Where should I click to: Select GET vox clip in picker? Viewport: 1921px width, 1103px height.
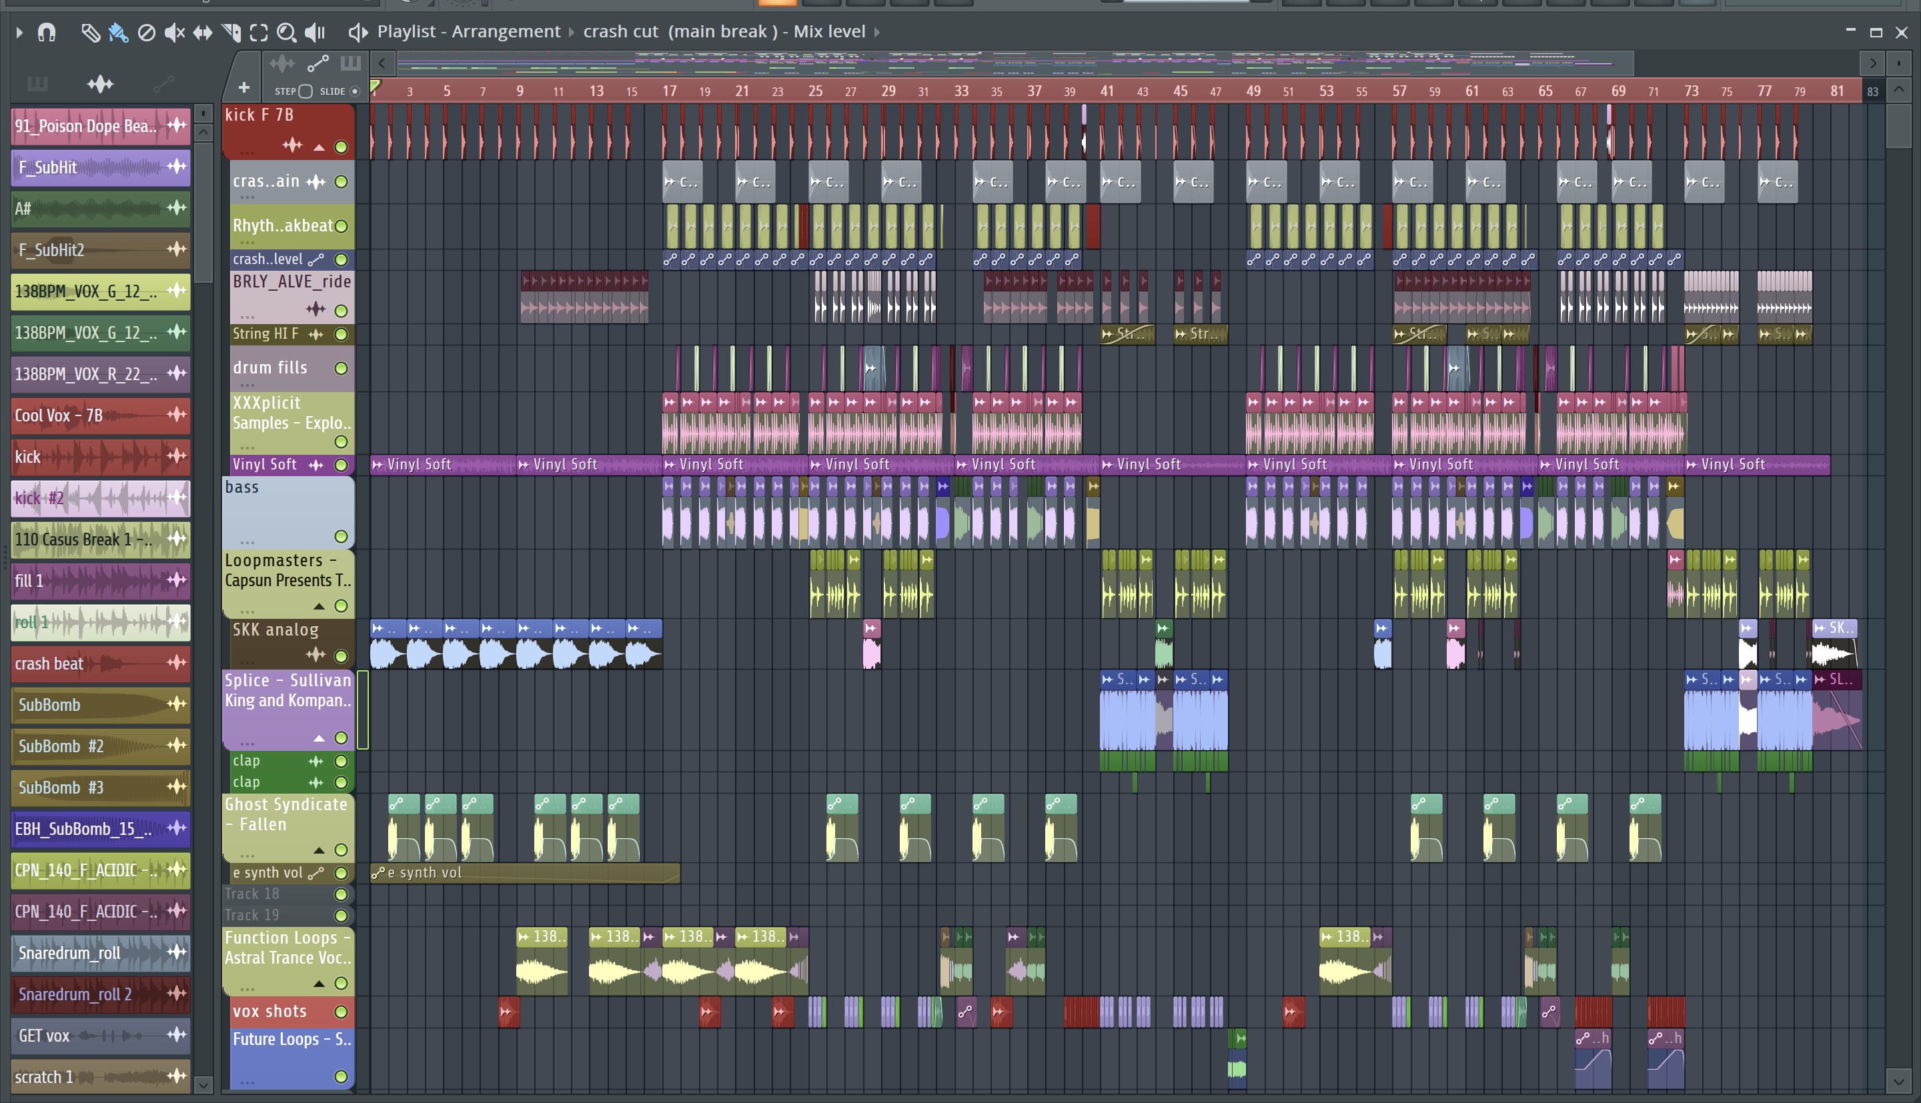tap(100, 1036)
